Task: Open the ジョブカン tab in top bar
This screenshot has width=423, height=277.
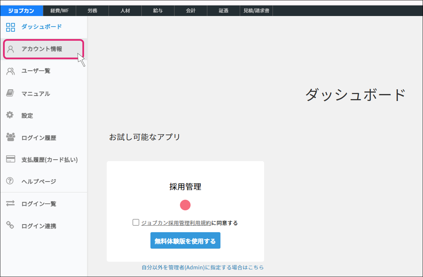Action: [x=22, y=11]
